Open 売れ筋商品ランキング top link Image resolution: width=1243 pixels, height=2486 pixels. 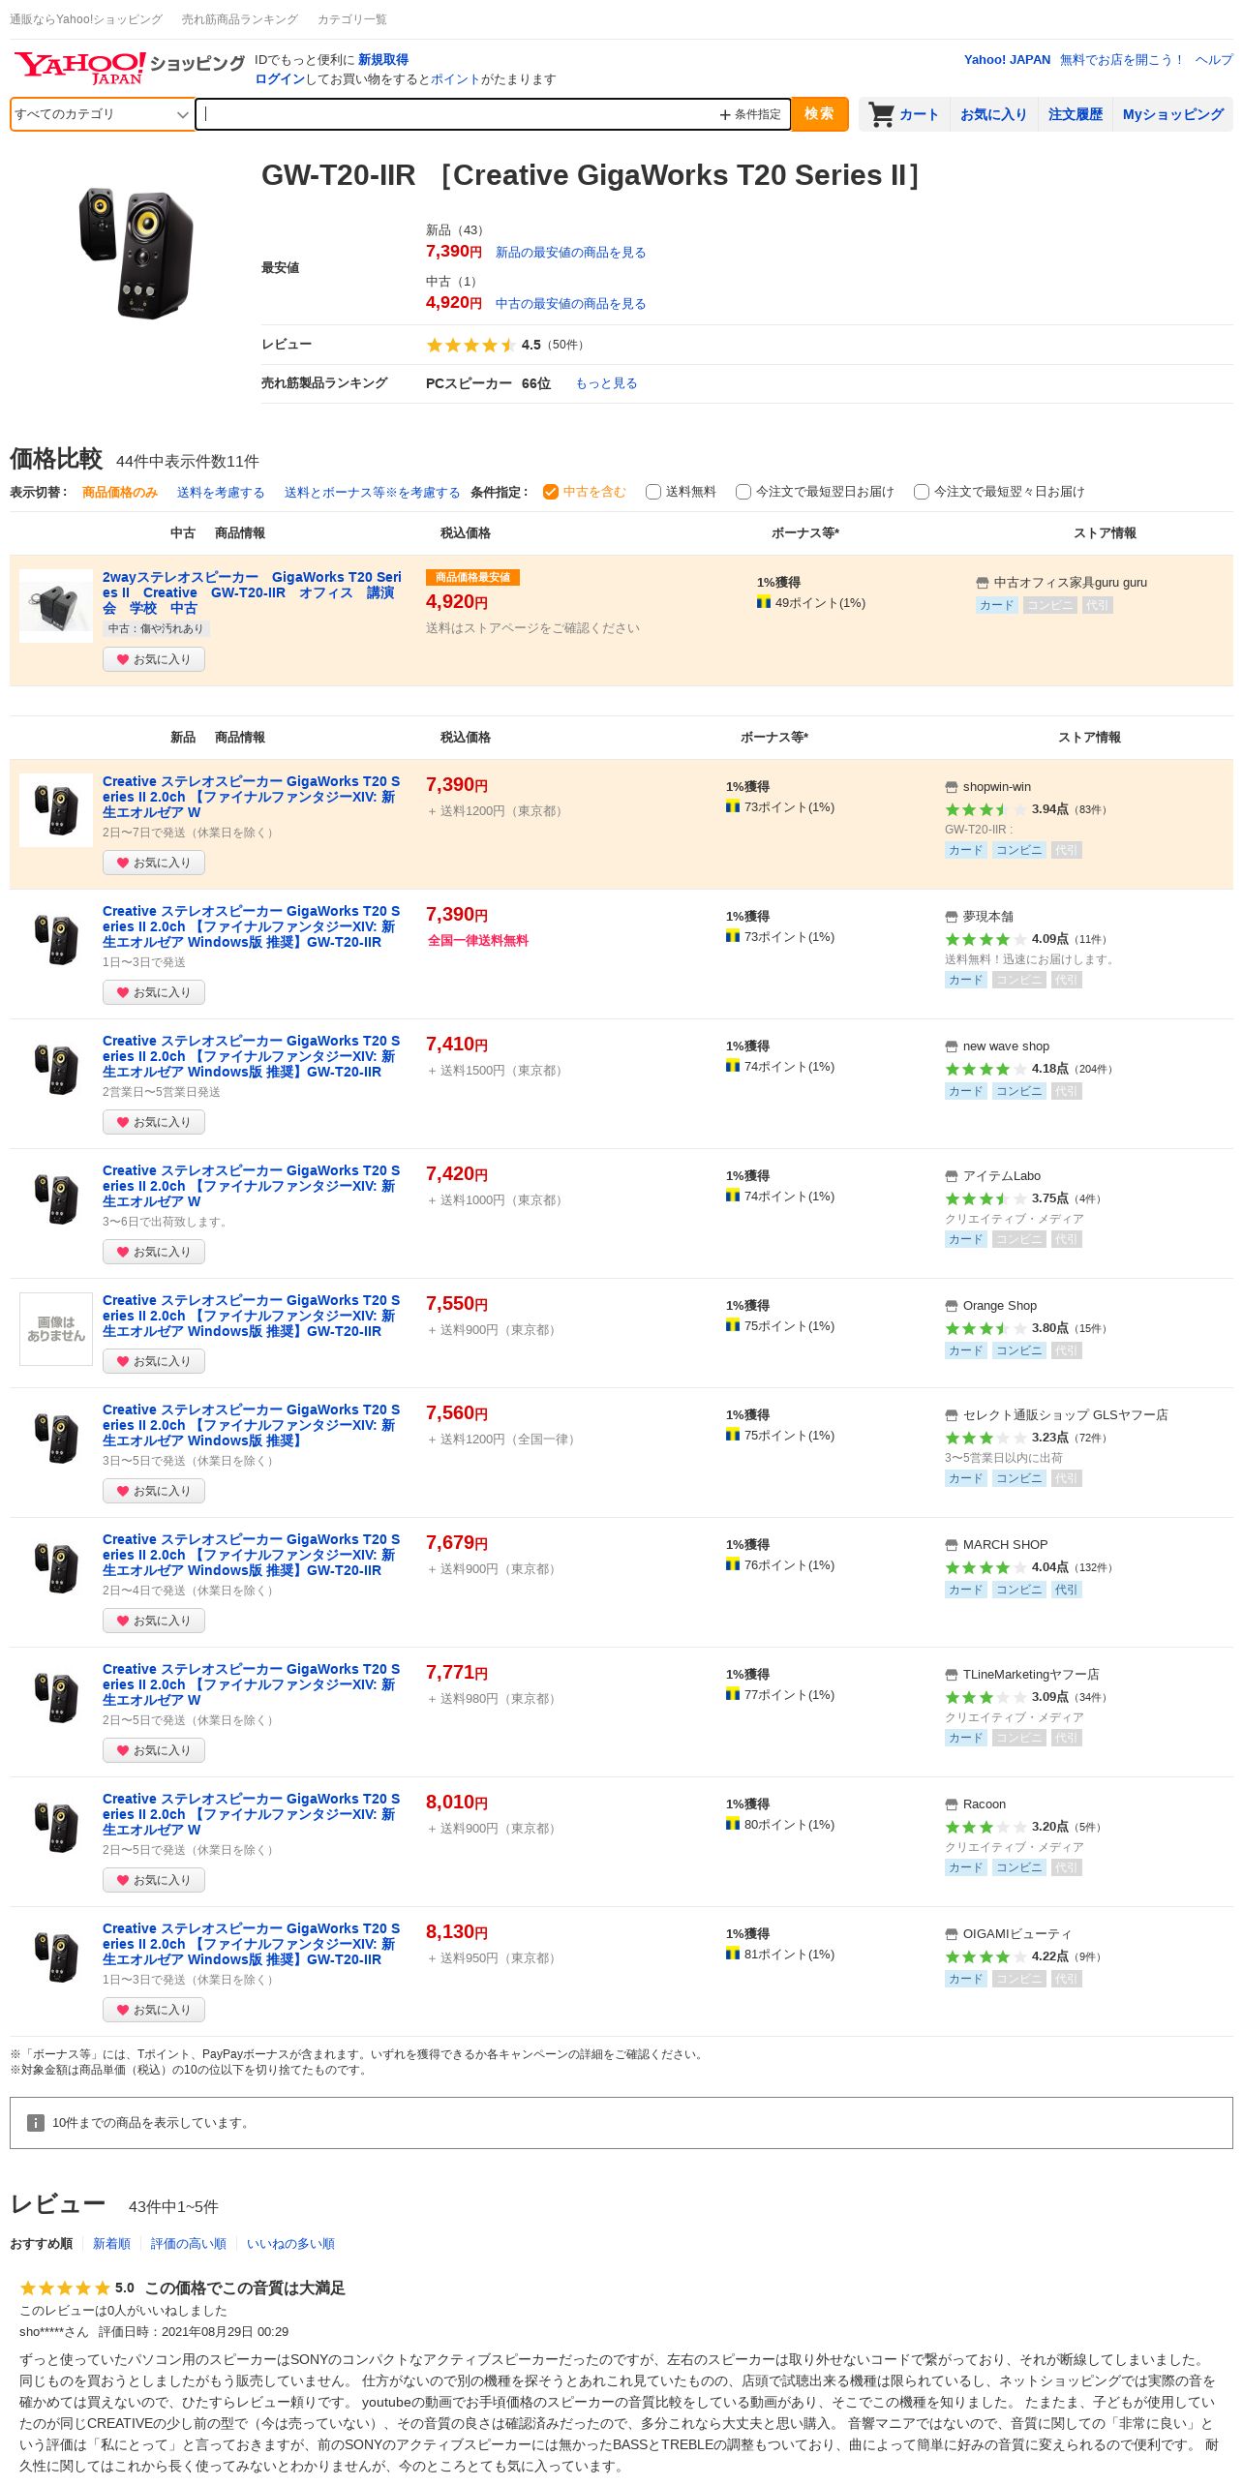pyautogui.click(x=240, y=19)
